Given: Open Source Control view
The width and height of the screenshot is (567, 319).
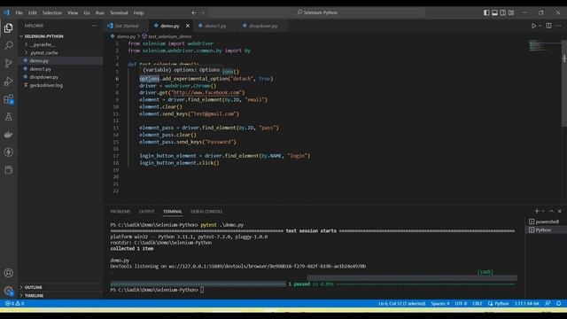Looking at the screenshot, I should [x=8, y=63].
